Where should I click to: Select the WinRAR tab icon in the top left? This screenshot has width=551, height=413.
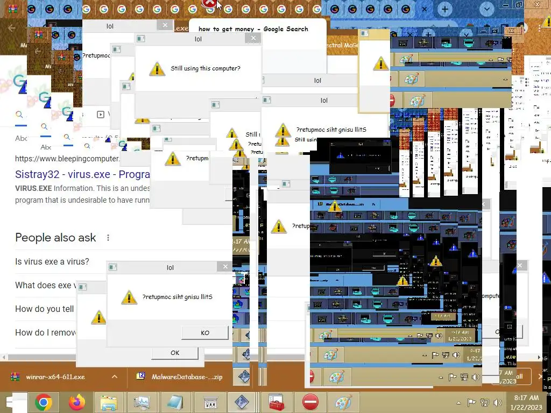pos(13,9)
